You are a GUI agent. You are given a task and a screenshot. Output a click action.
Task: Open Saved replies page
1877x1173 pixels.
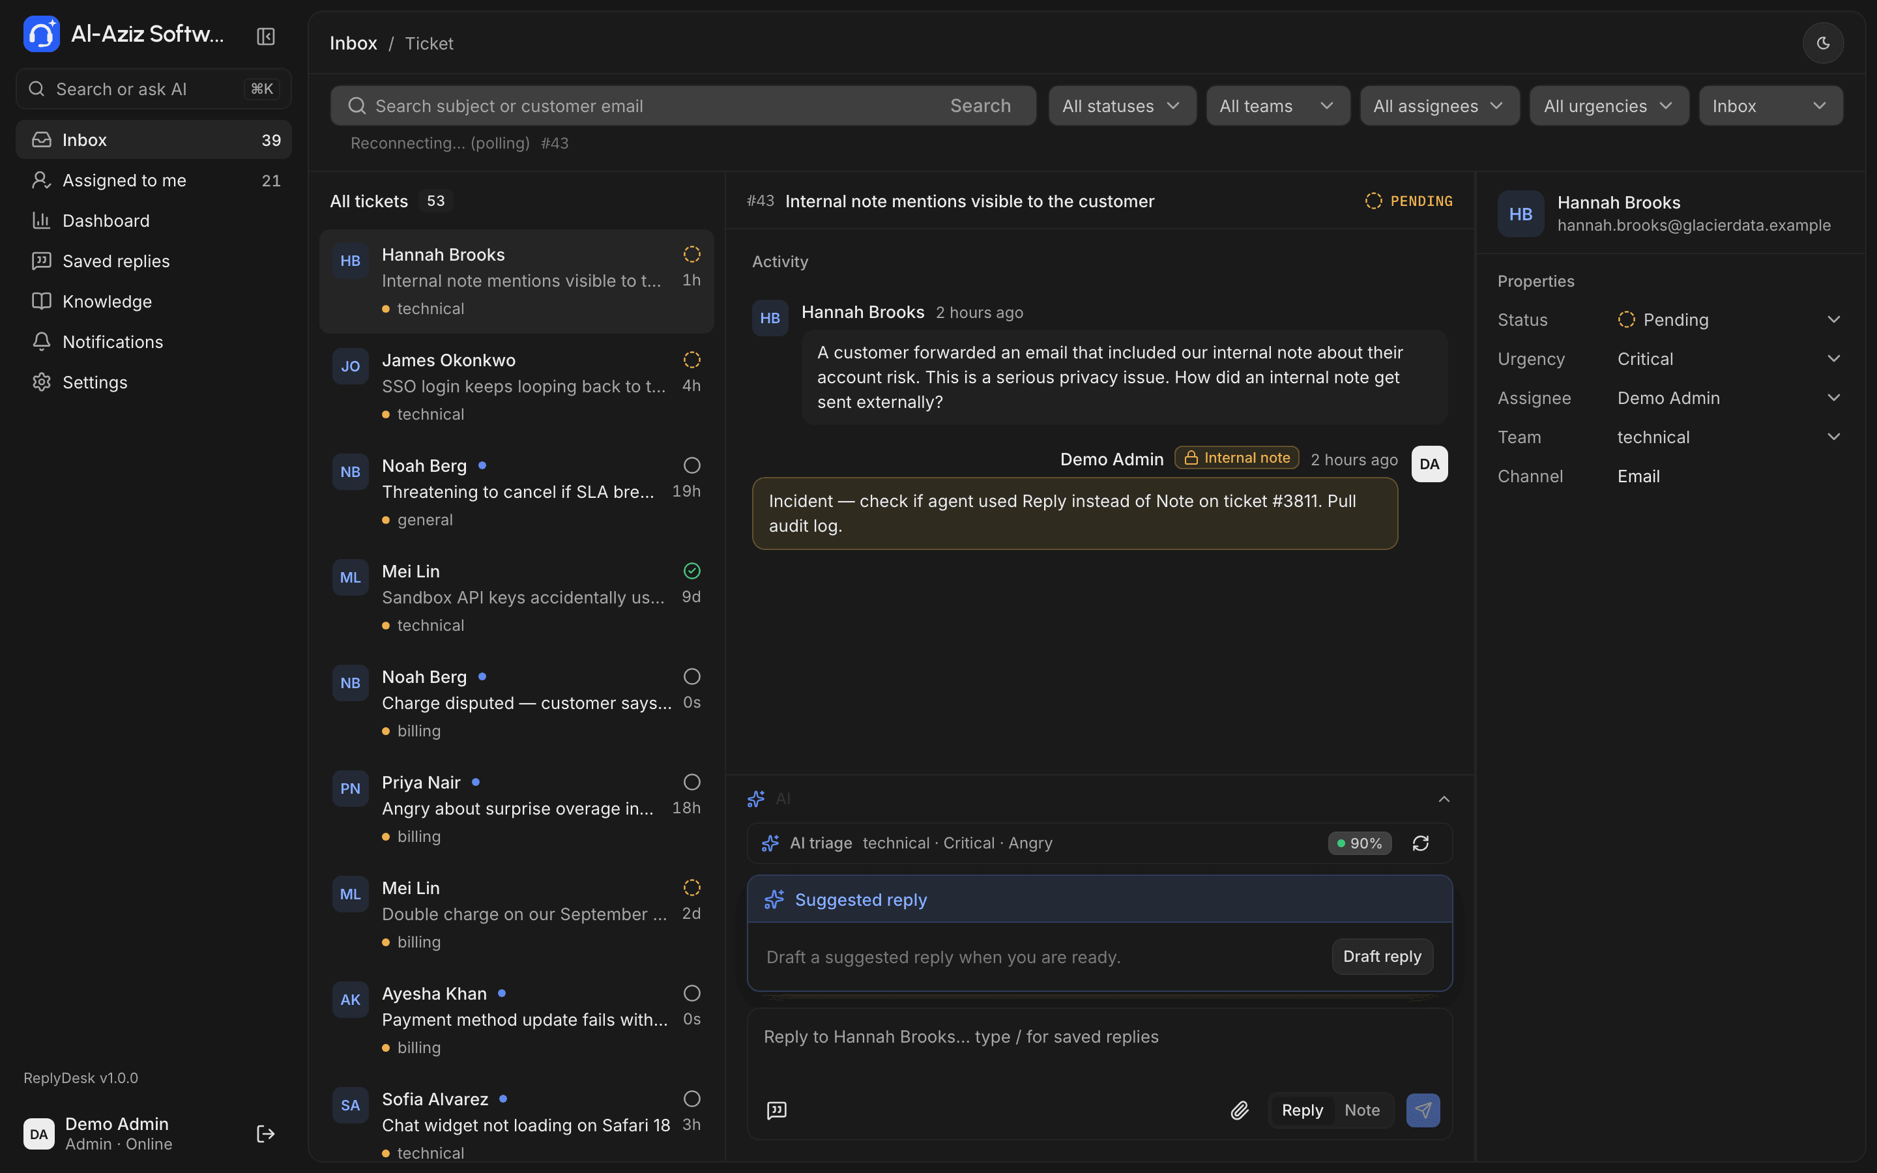pos(154,261)
